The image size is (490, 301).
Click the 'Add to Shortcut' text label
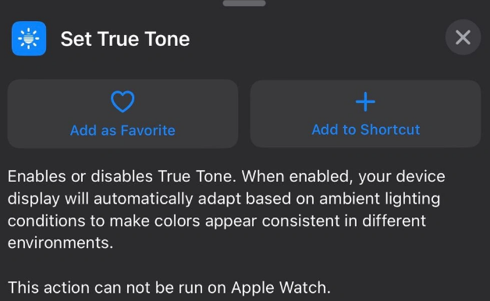click(366, 129)
